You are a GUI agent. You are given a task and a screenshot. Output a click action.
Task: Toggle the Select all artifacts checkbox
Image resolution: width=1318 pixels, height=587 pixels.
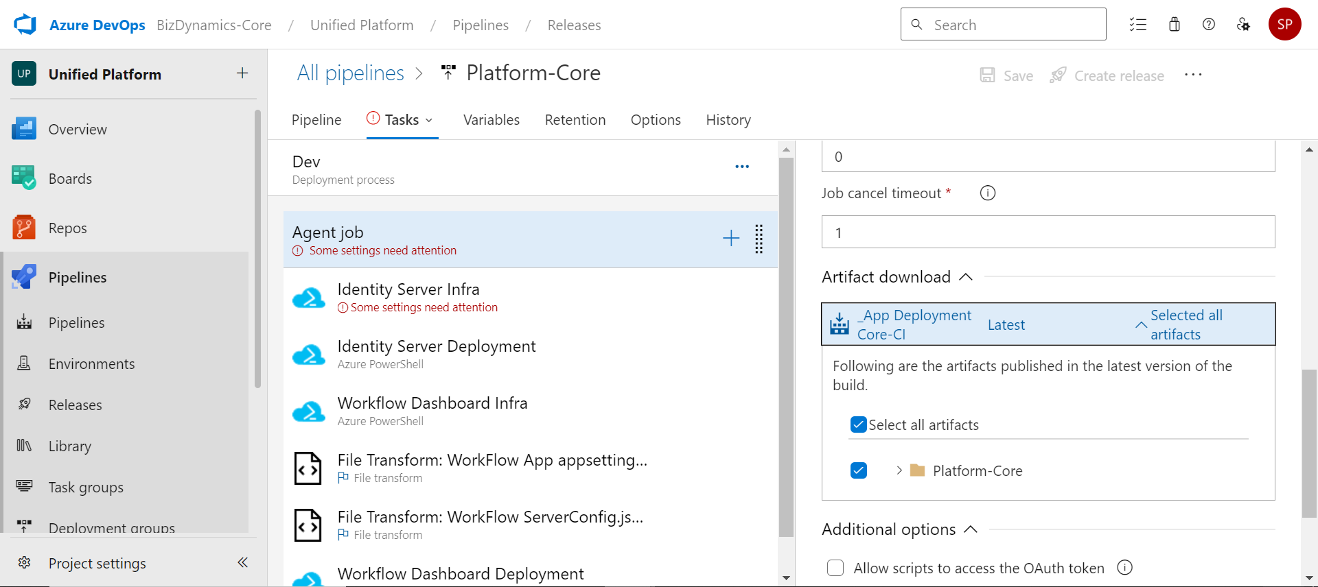point(859,424)
